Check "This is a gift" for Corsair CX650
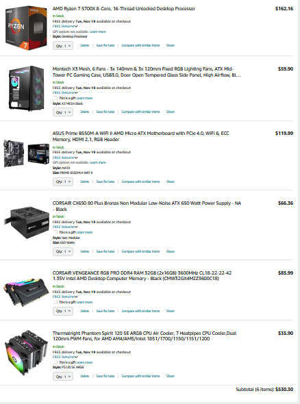This screenshot has height=404, width=300. 55,232
